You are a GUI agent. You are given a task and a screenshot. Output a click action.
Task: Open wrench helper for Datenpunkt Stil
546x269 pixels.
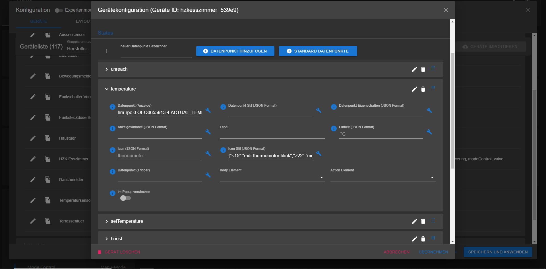[x=319, y=110]
